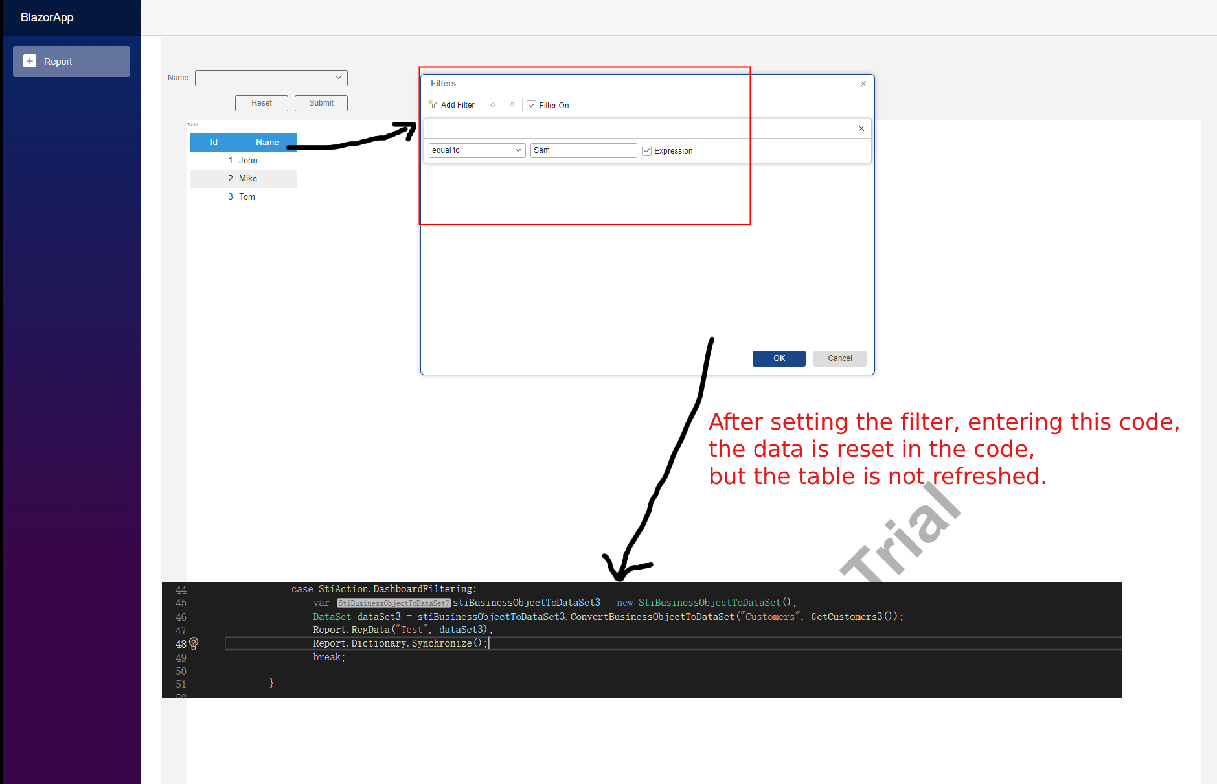The image size is (1217, 784).
Task: Confirm filters with the OK button
Action: tap(779, 358)
